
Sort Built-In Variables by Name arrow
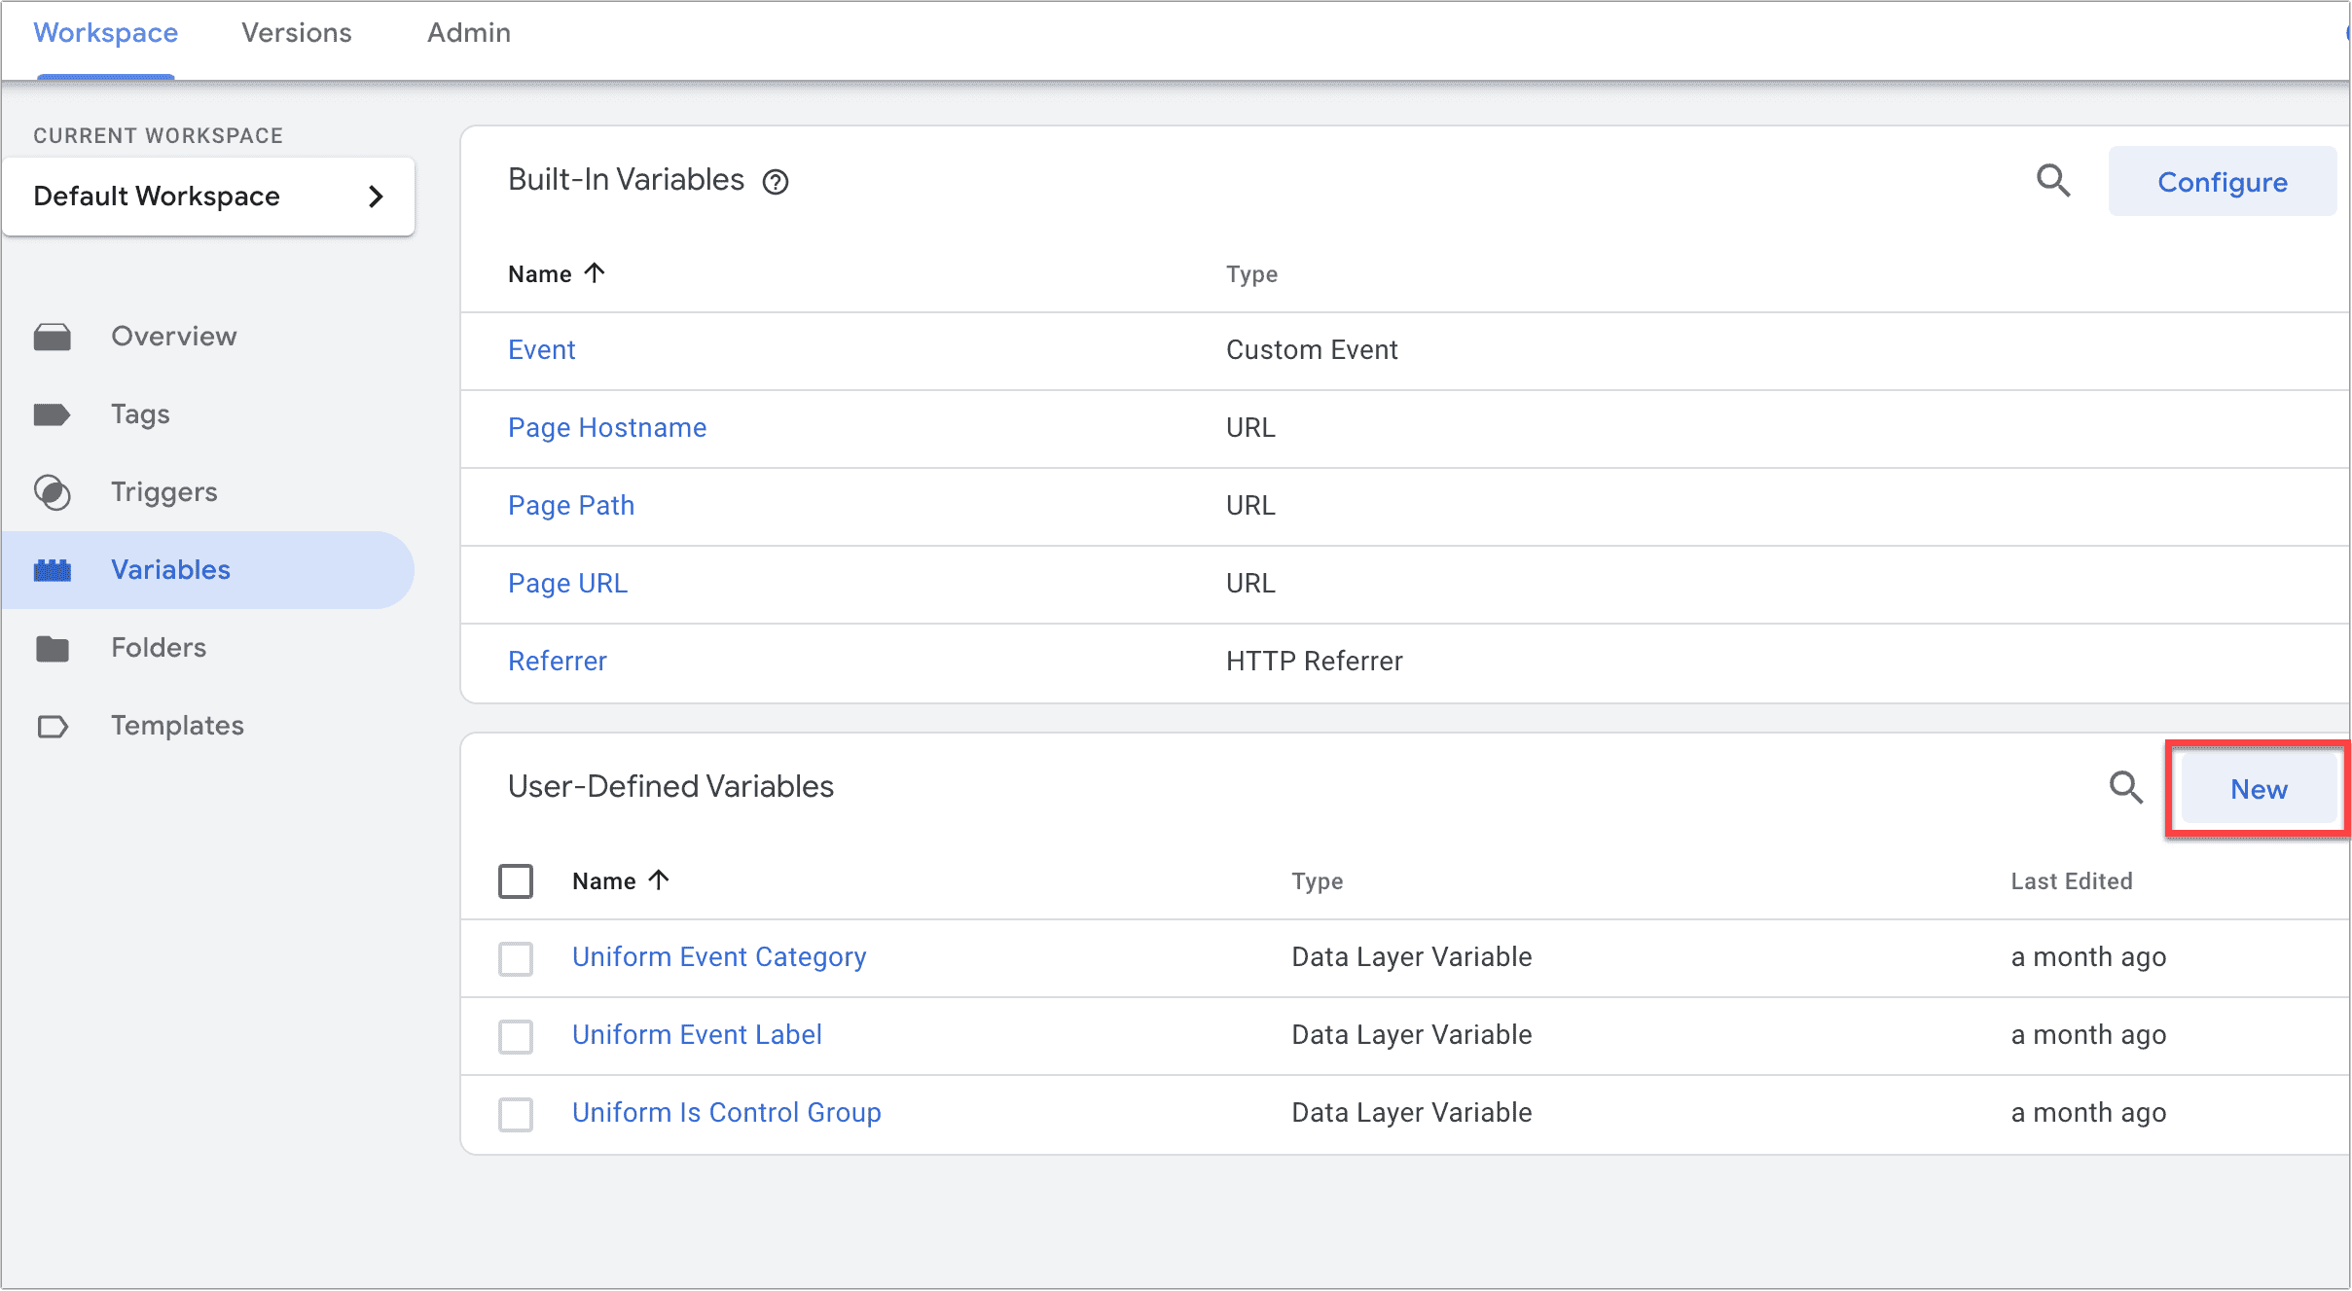[x=595, y=273]
